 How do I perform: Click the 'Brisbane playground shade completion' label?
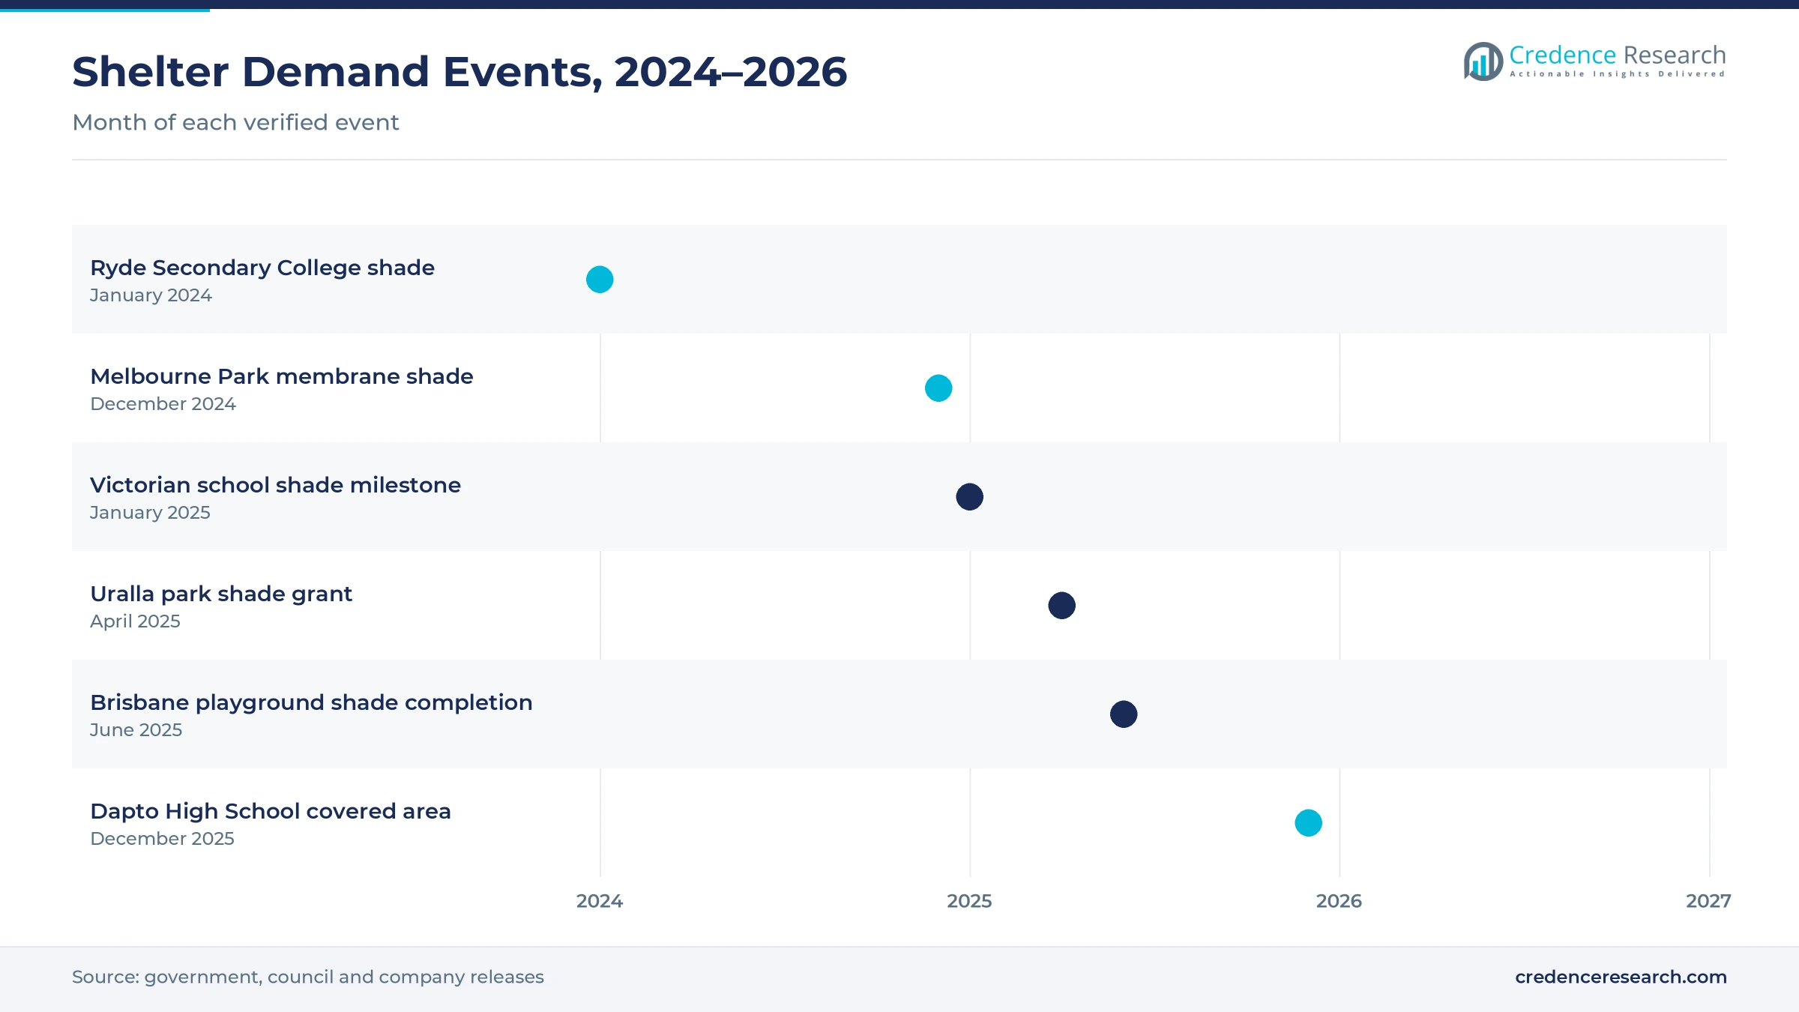311,702
